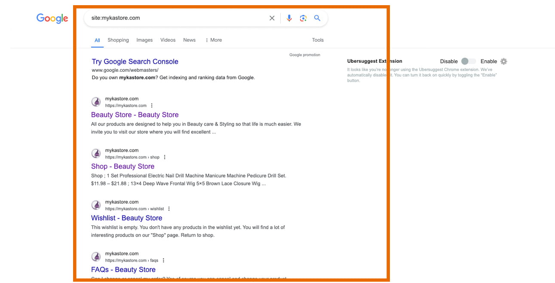This screenshot has width=555, height=283.
Task: Toggle the Ubersuggest Disable/Enable switch
Action: point(468,62)
